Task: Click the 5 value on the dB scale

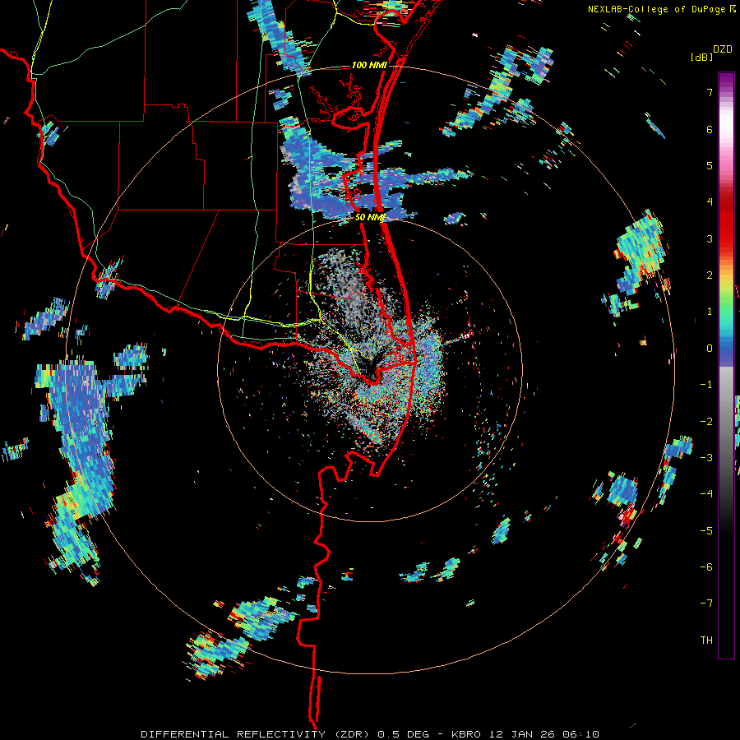Action: pos(710,165)
